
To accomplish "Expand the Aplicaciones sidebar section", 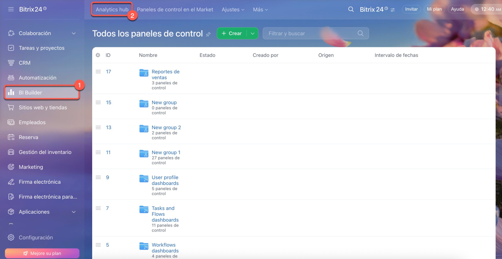I will click(74, 212).
